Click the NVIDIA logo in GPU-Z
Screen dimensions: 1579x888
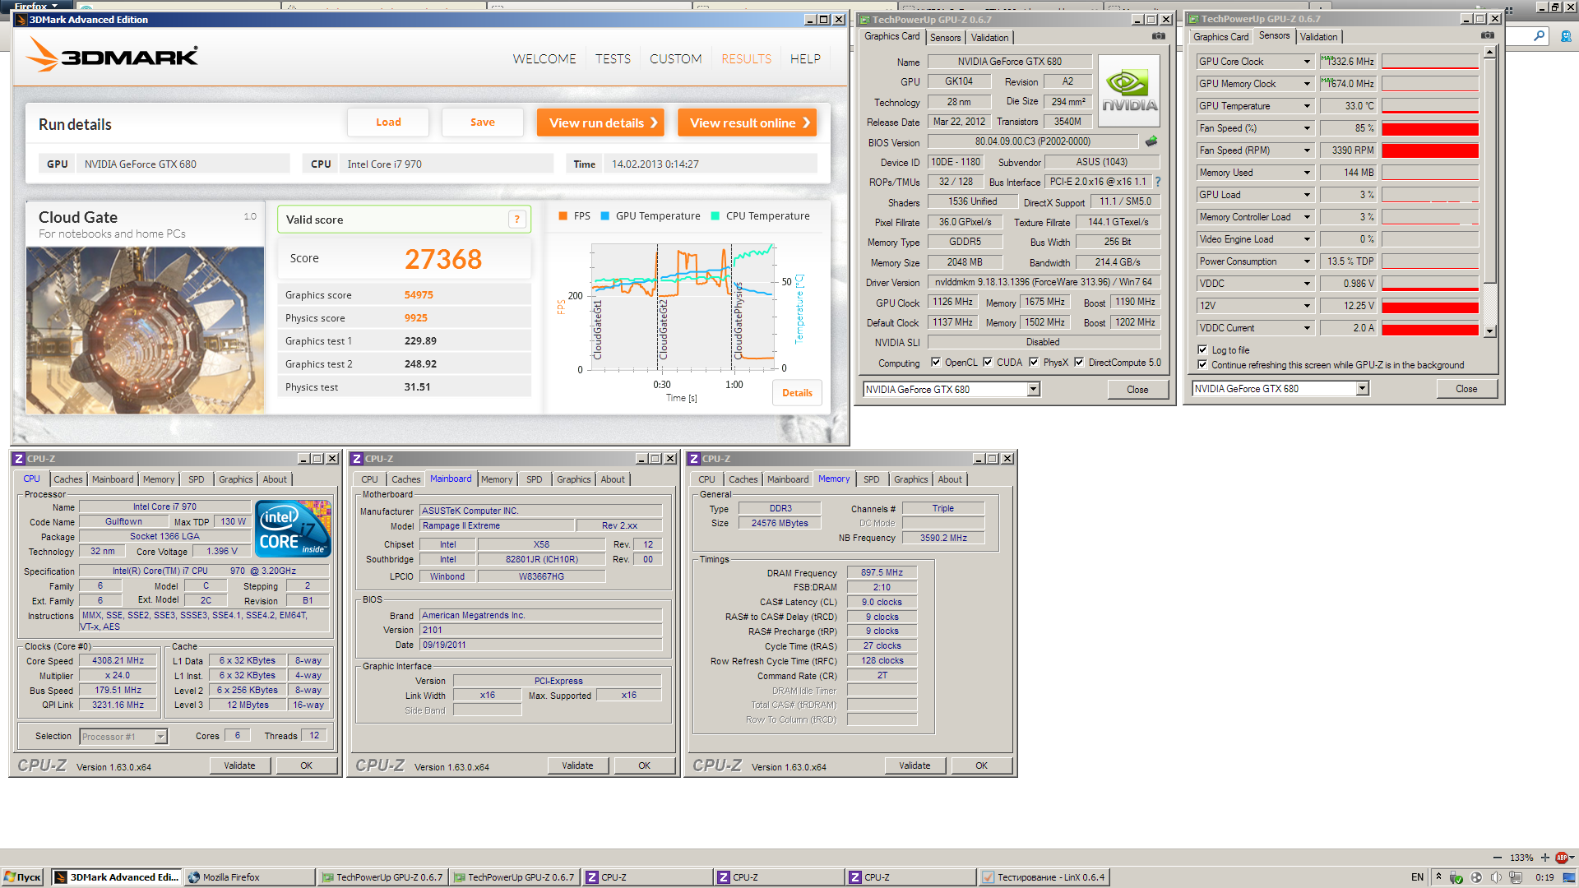[x=1129, y=89]
